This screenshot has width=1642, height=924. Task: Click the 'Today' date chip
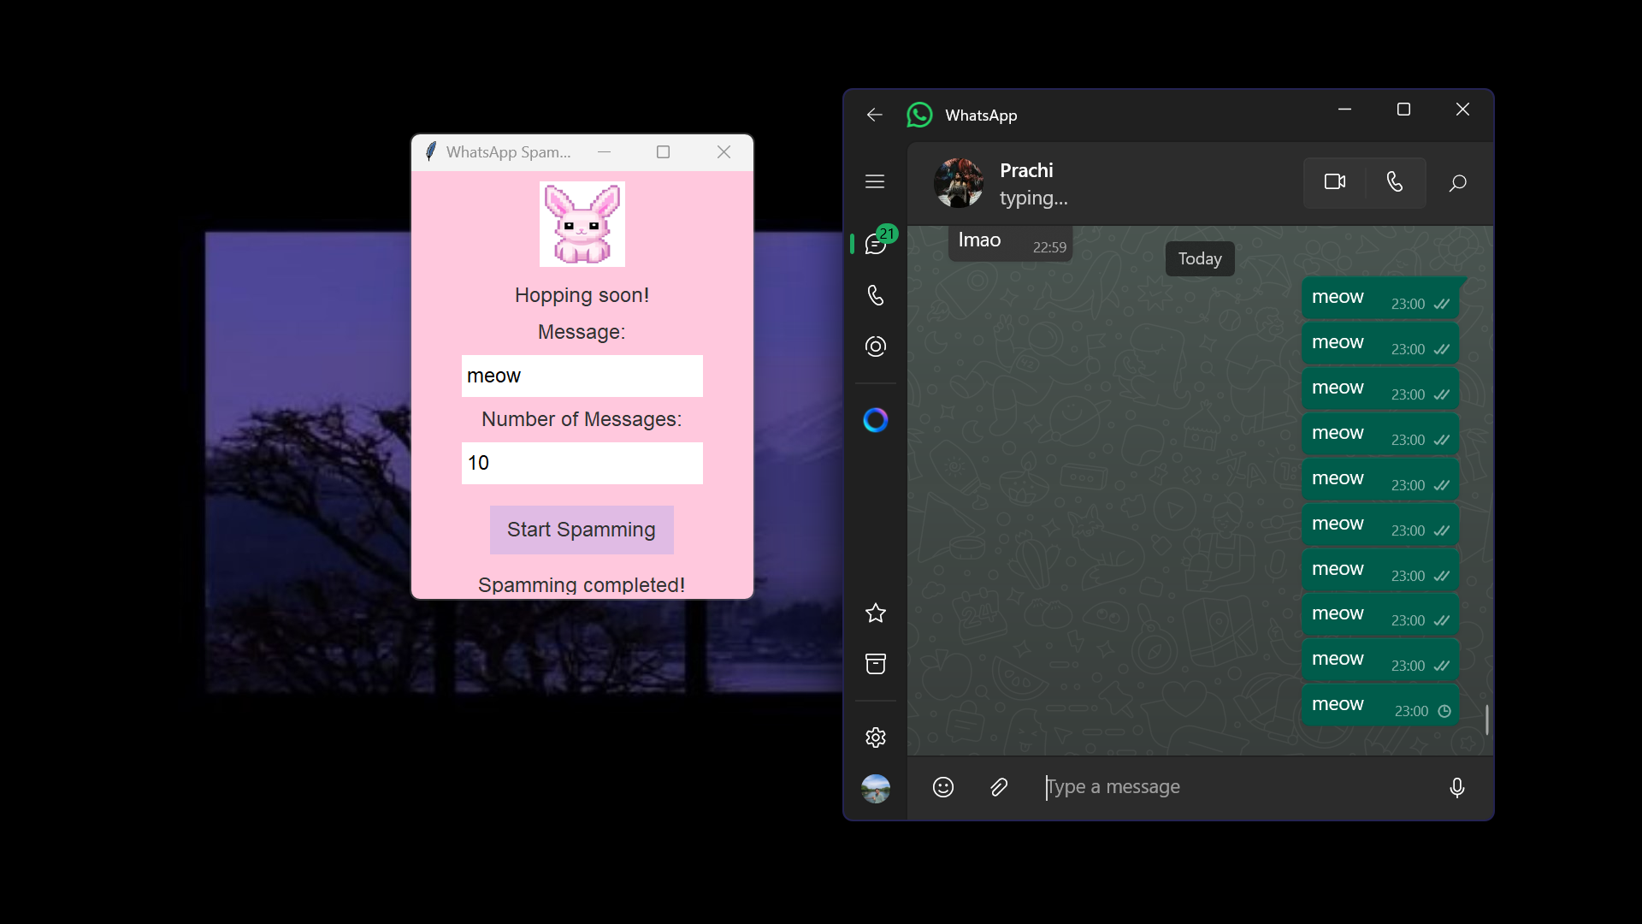click(1200, 258)
